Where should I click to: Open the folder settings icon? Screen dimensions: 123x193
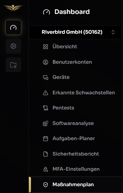click(13, 65)
